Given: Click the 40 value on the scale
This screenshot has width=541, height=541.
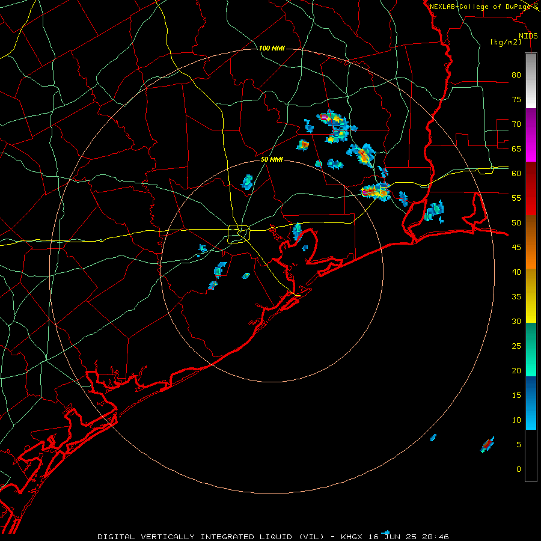Looking at the screenshot, I should click(516, 272).
